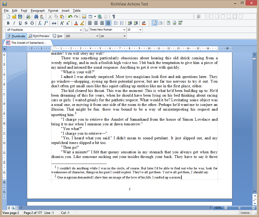Screen dimensions: 259x217
Task: Toggle overline formatting
Action: click(x=32, y=23)
